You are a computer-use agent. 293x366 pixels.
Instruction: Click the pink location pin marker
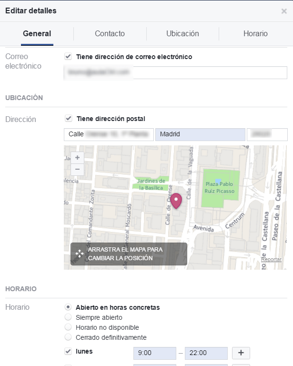click(176, 201)
